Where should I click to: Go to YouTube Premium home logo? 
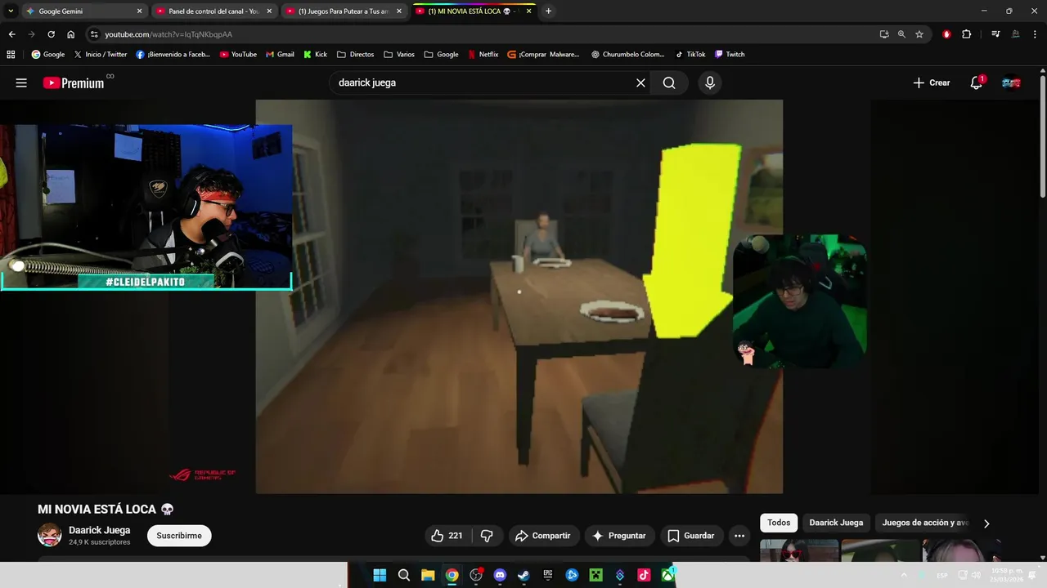click(74, 82)
